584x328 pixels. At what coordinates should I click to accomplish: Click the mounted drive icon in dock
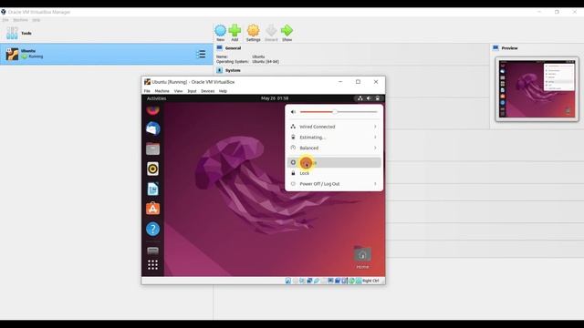pyautogui.click(x=152, y=251)
